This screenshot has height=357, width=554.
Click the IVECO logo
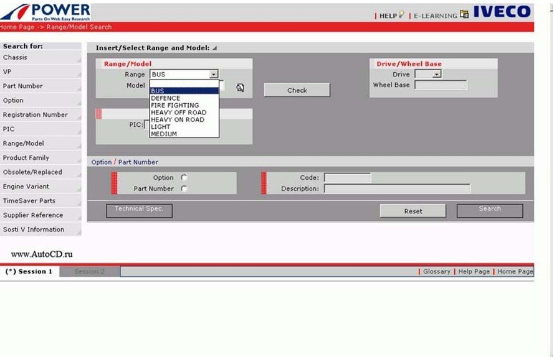point(502,12)
